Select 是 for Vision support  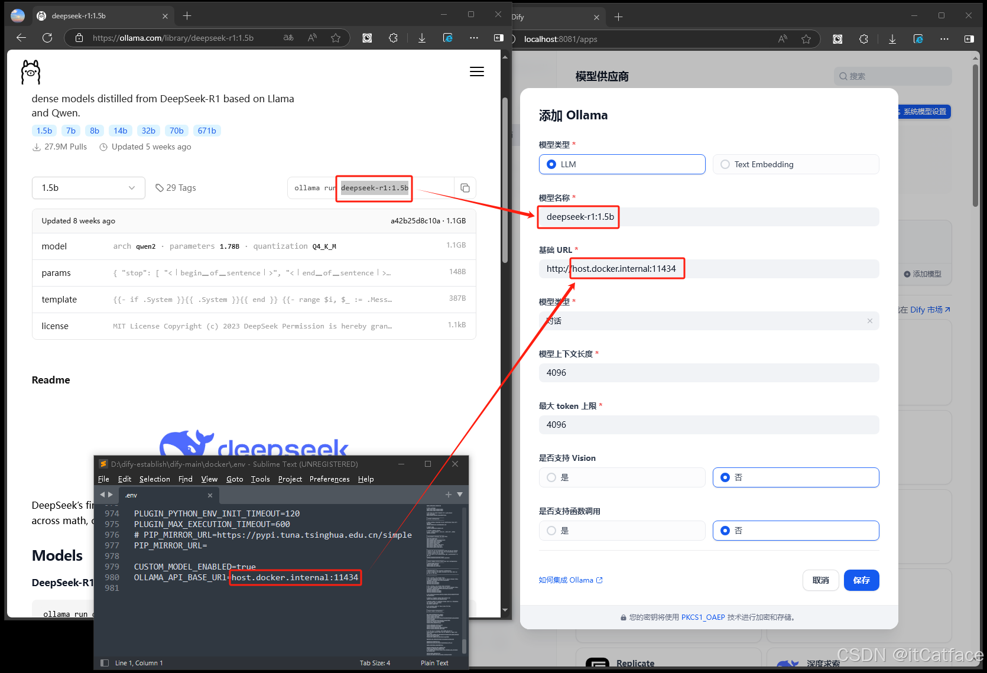point(622,477)
